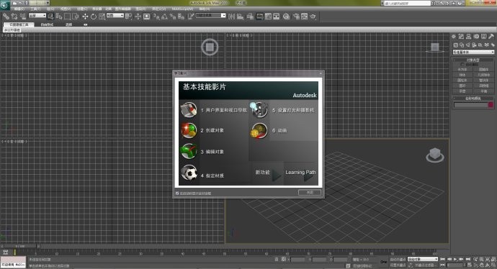This screenshot has width=497, height=269.
Task: Open the Render Setup icon
Action: click(x=296, y=17)
